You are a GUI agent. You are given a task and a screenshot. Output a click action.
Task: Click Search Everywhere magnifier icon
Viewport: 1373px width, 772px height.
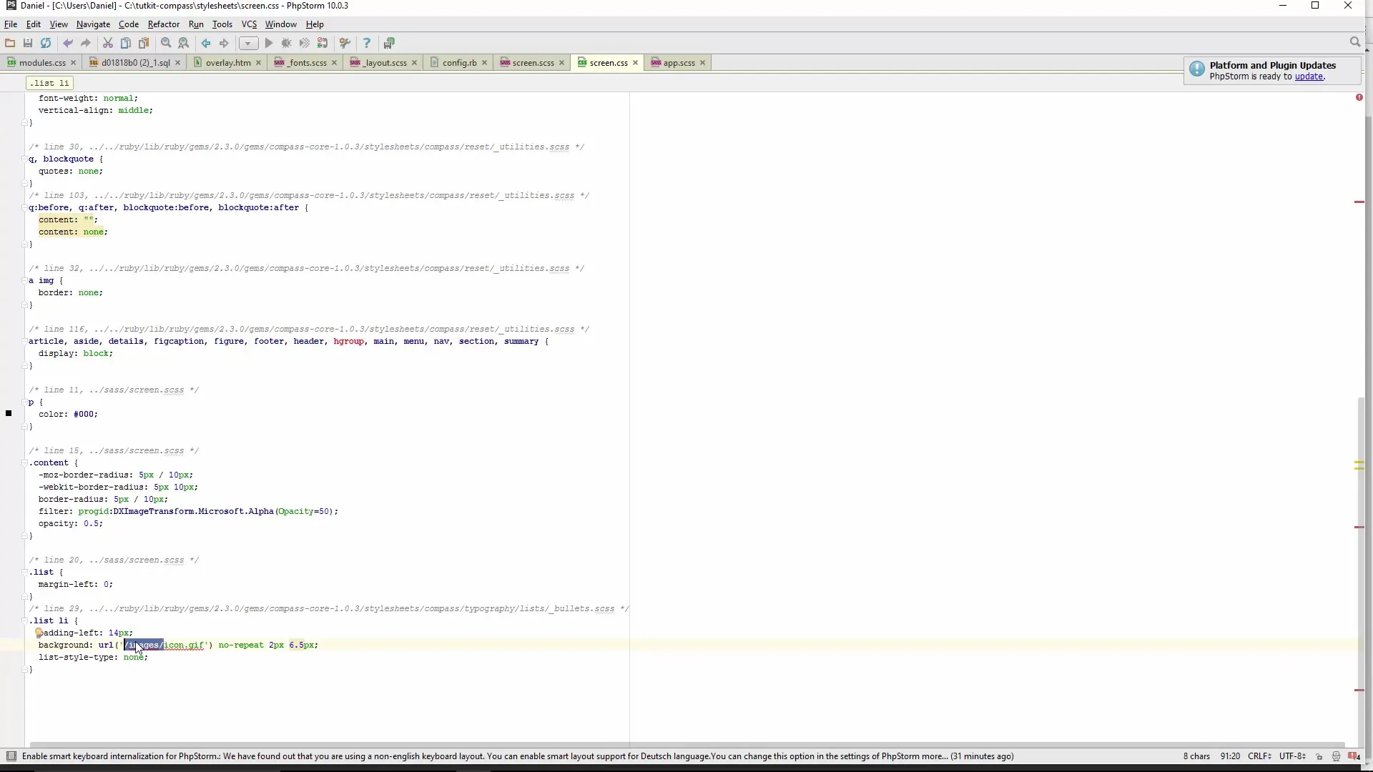[1354, 42]
